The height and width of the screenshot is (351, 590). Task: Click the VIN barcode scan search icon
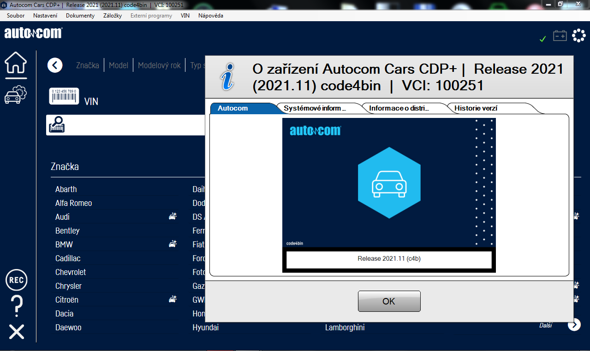tap(57, 125)
